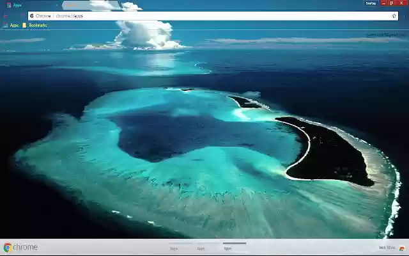409x256 pixels.
Task: Bookmark this page with the star icon
Action: [x=394, y=16]
